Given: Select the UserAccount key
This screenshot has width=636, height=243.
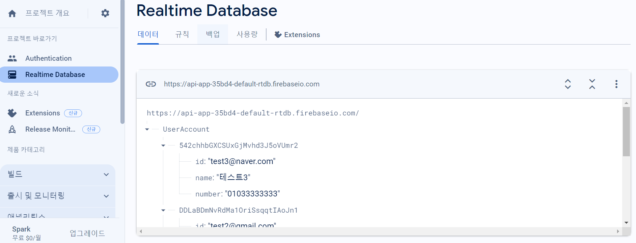Looking at the screenshot, I should [x=186, y=129].
